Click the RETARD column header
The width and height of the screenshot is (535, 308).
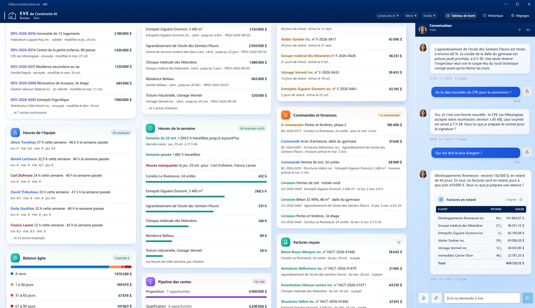tap(496, 209)
